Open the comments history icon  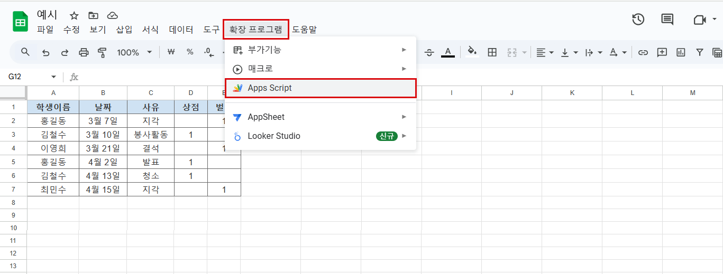pyautogui.click(x=667, y=20)
